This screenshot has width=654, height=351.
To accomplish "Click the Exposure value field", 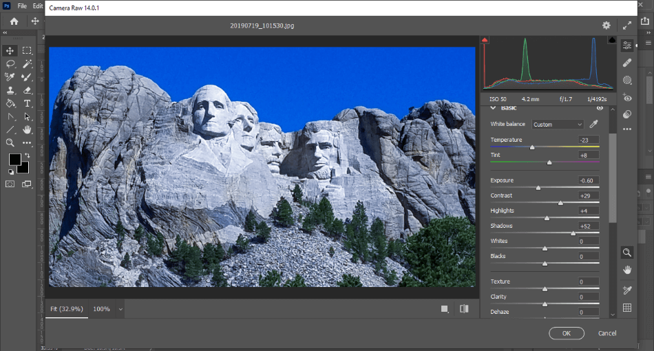I will (x=589, y=180).
